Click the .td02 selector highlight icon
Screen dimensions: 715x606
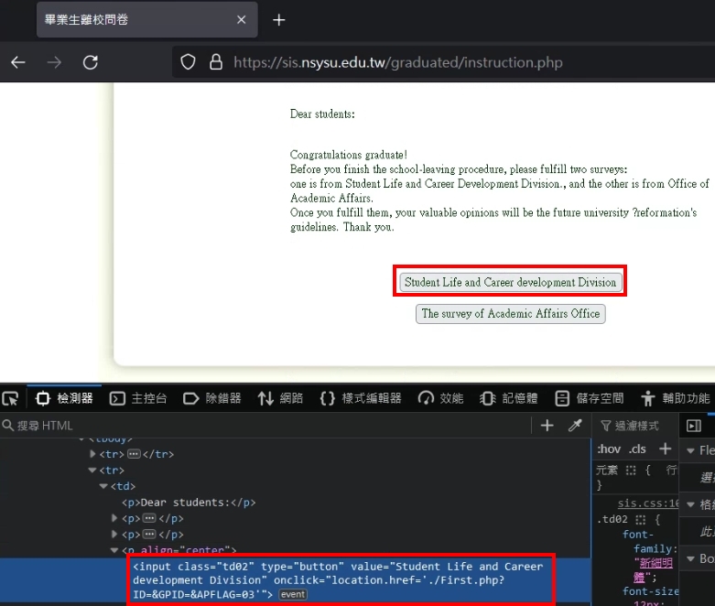pos(641,519)
